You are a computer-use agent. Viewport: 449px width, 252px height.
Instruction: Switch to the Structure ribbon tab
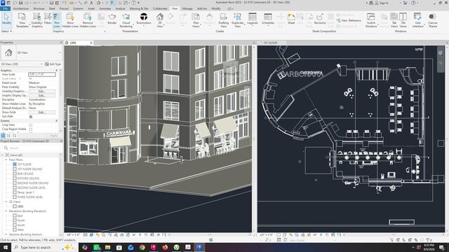(39, 8)
